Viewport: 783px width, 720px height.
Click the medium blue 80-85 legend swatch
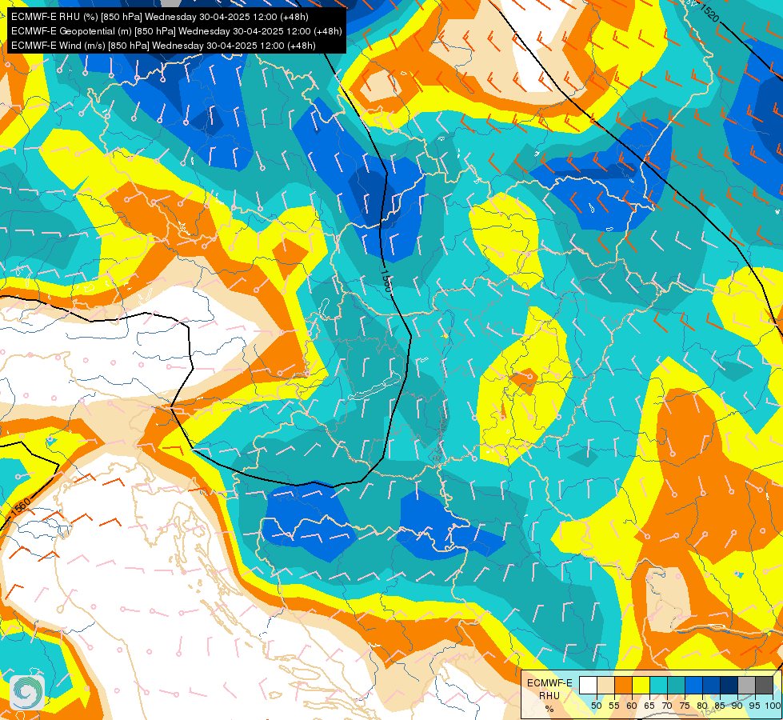point(712,685)
